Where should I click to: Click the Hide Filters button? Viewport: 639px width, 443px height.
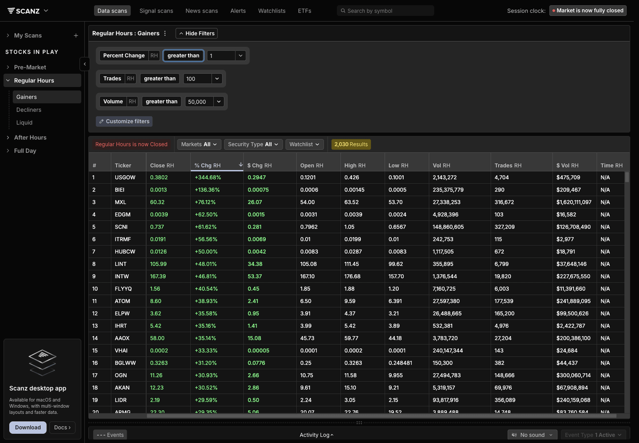(197, 33)
